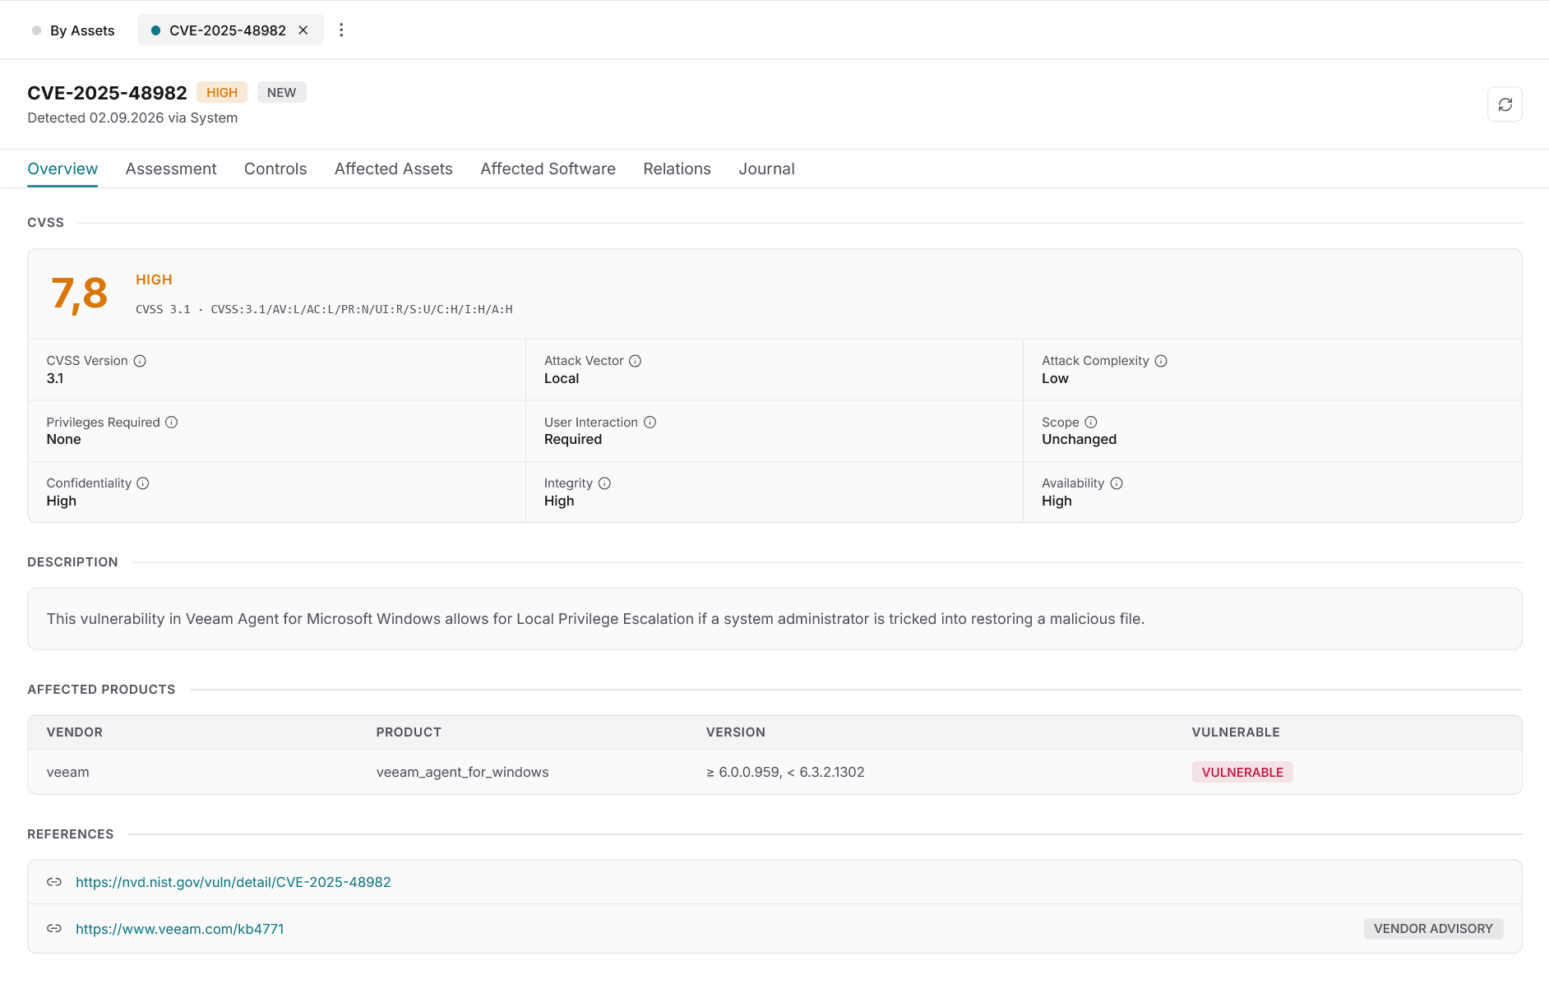1549x993 pixels.
Task: Open the Overview tab
Action: pos(62,169)
